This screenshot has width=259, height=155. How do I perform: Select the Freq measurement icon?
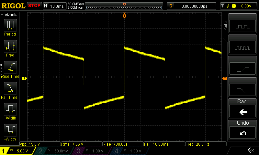pyautogui.click(x=10, y=46)
